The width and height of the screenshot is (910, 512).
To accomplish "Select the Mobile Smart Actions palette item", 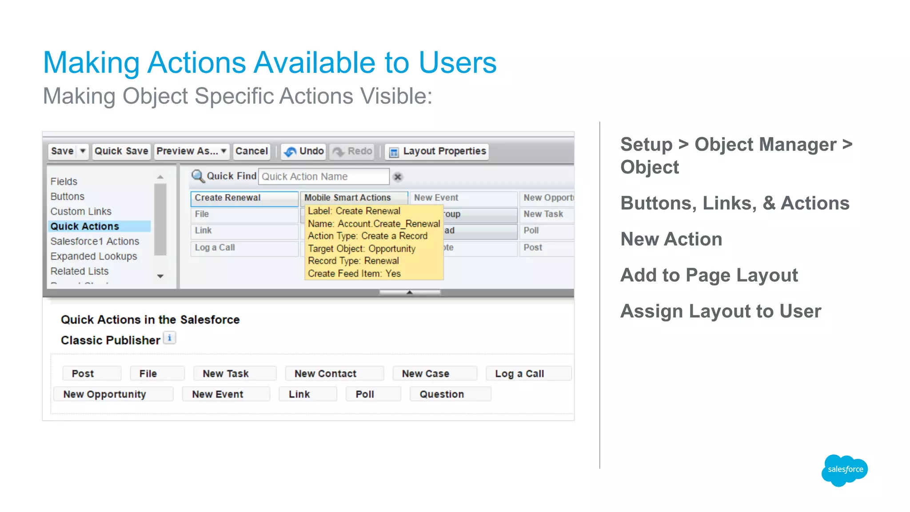I will [x=354, y=198].
